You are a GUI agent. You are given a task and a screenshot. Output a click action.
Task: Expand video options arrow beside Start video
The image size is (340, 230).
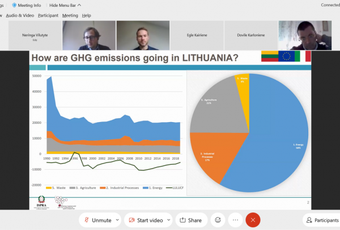click(168, 220)
